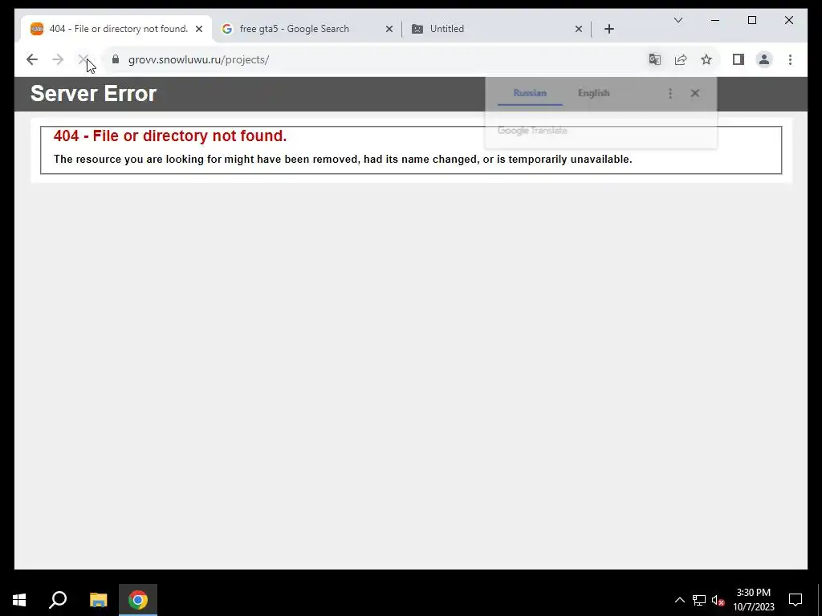Screen dimensions: 822x616
Task: Open Chrome's three-dot menu
Action: pos(790,59)
